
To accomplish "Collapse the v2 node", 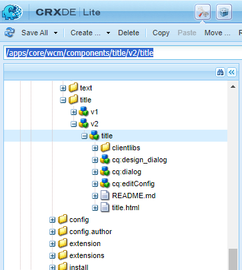I will click(x=74, y=124).
